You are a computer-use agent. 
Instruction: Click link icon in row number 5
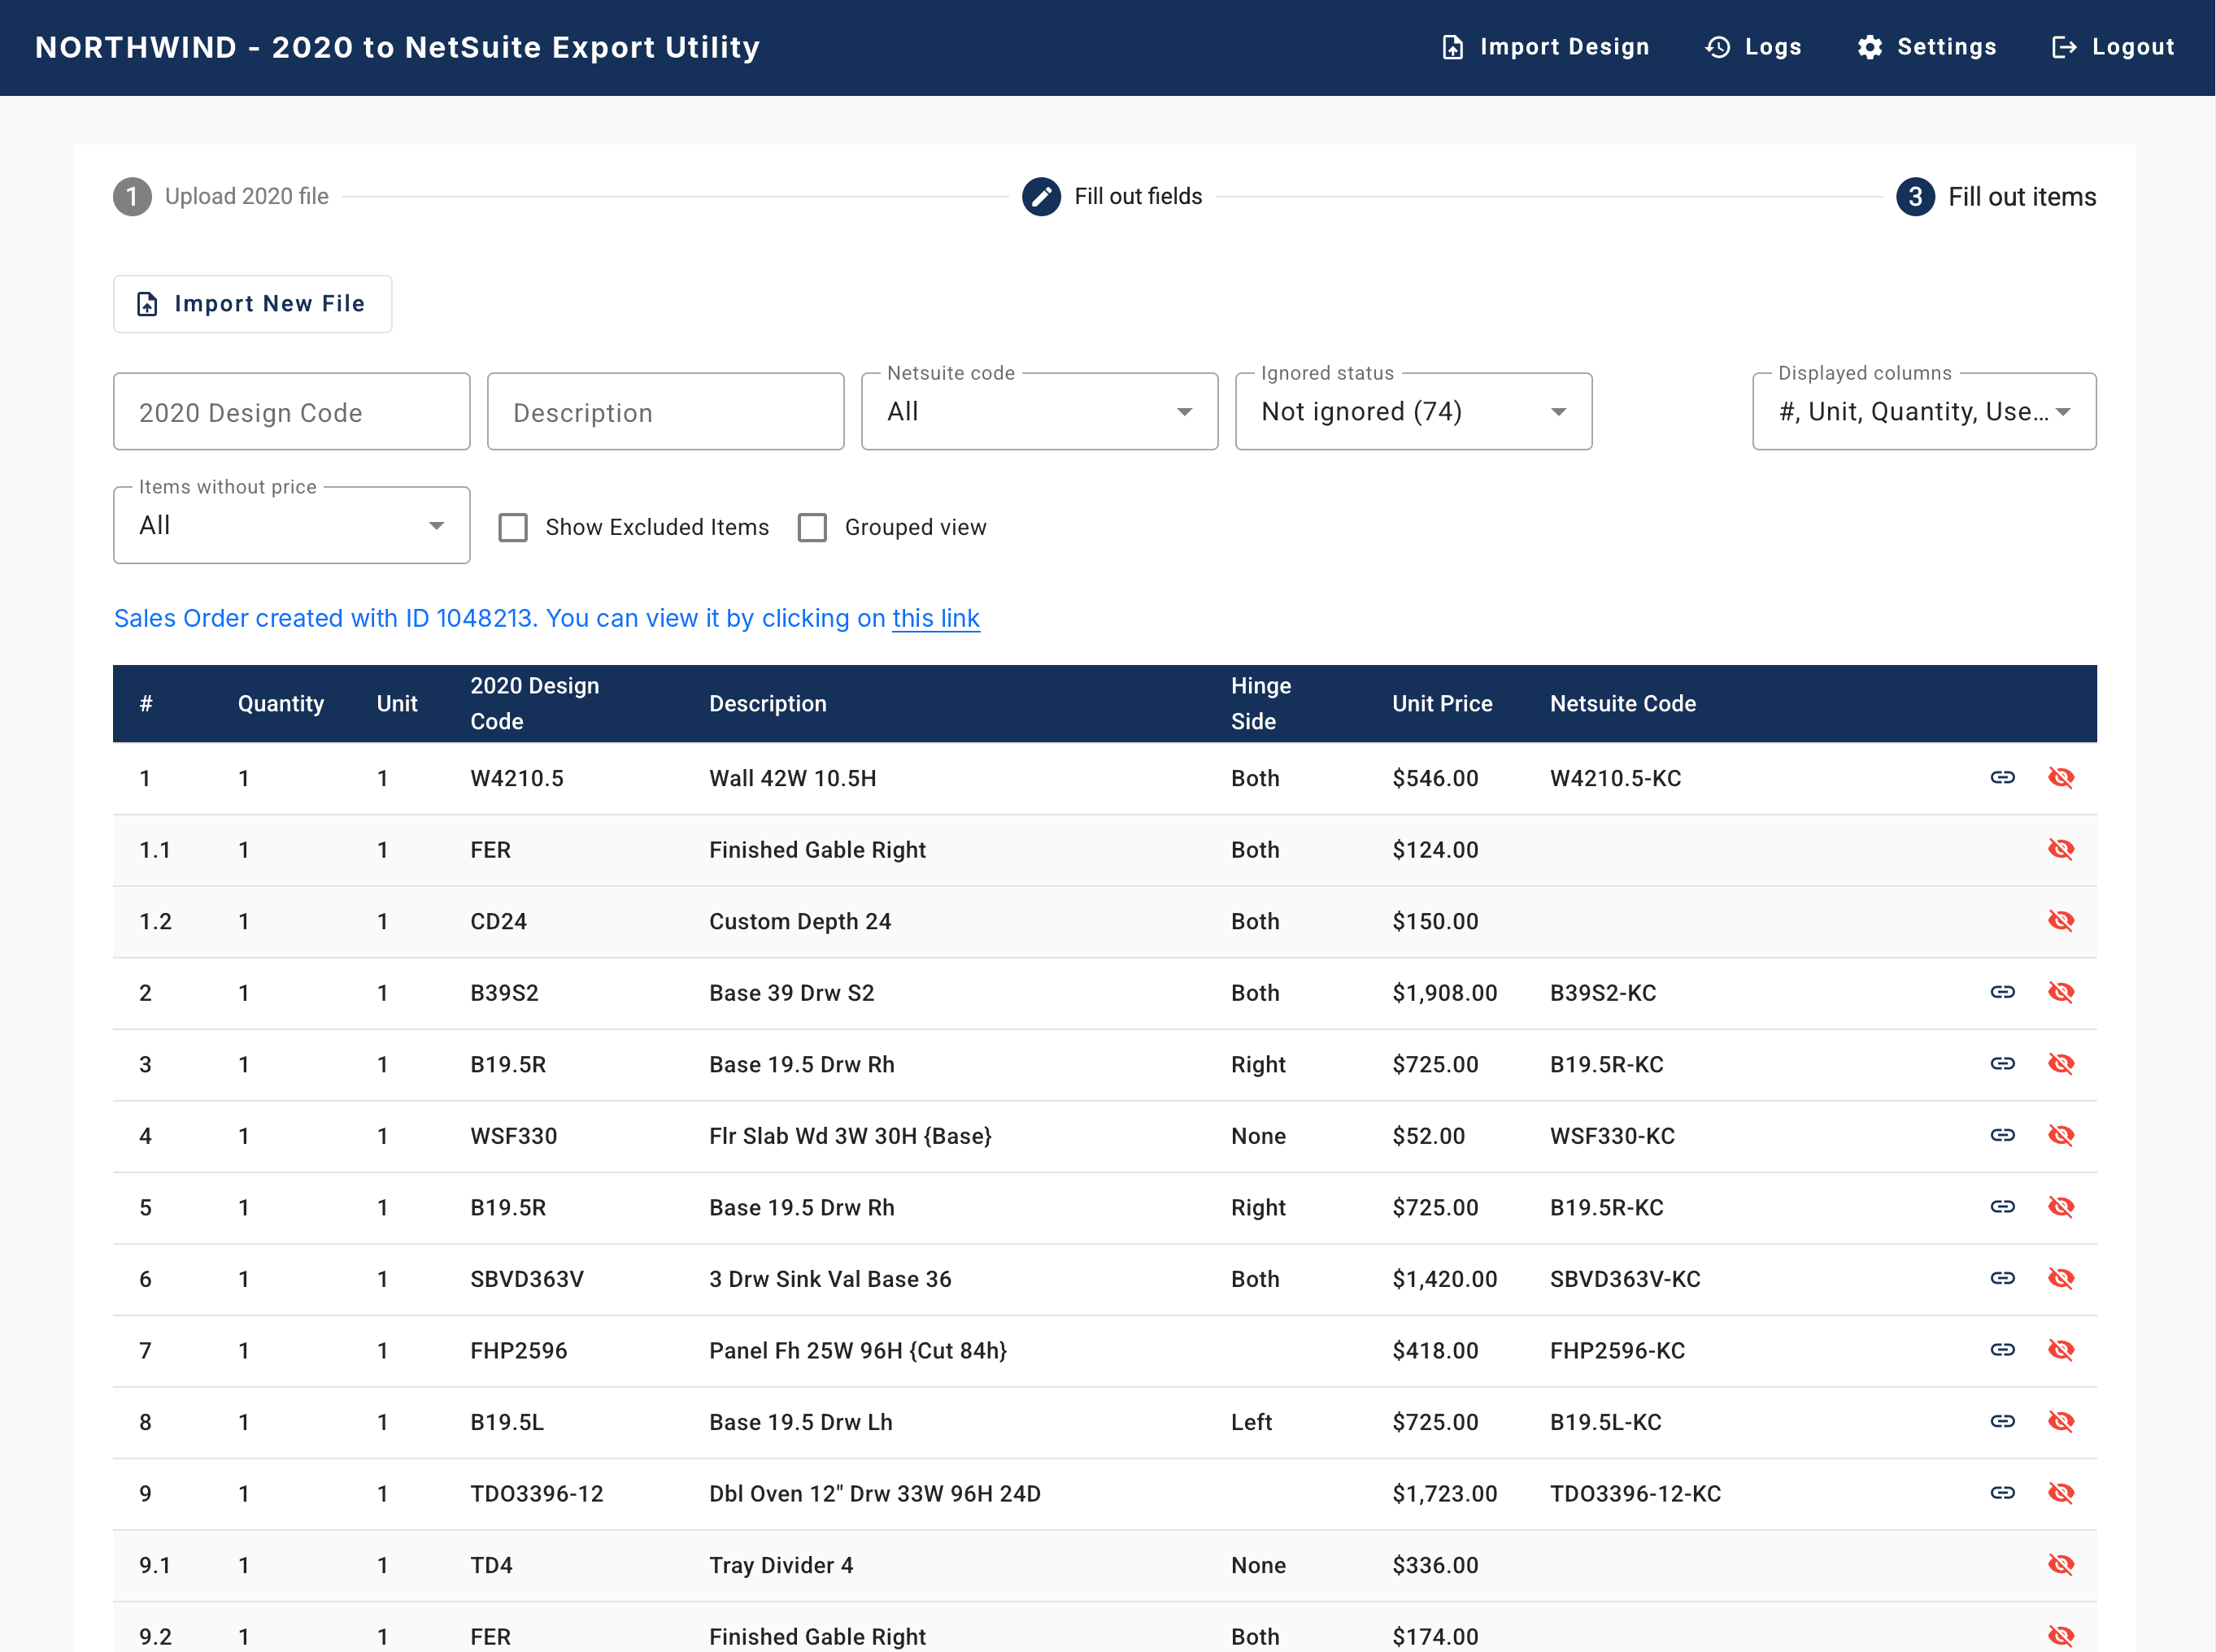coord(2002,1207)
